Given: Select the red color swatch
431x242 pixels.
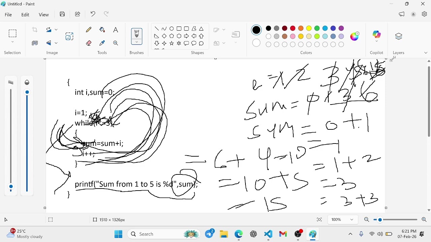Looking at the screenshot, I should [293, 28].
